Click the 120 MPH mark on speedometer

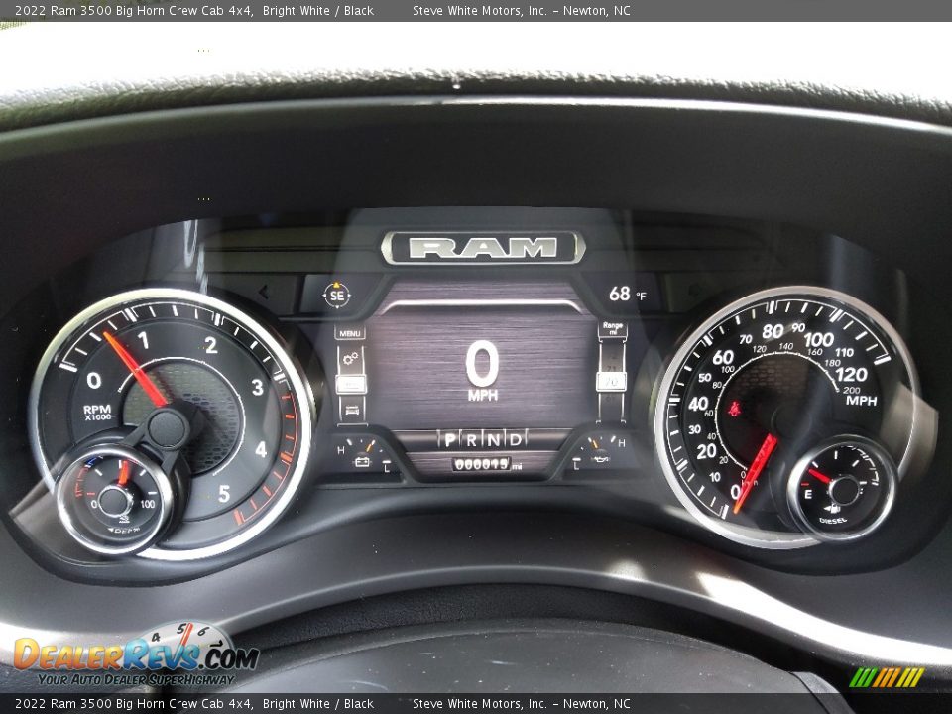point(851,375)
